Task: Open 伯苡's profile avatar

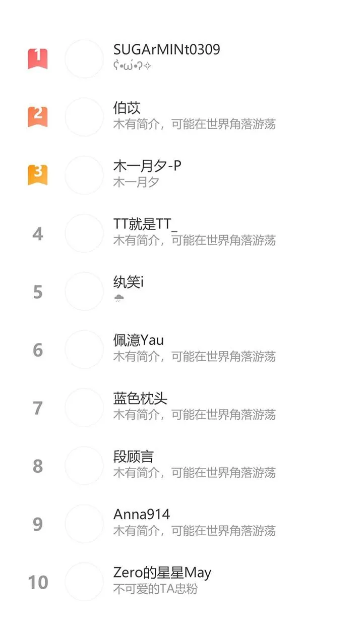Action: pyautogui.click(x=84, y=117)
